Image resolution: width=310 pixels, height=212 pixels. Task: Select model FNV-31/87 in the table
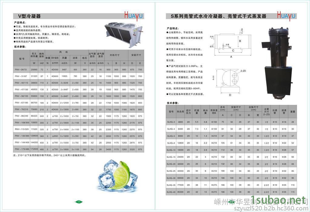(x=21, y=76)
